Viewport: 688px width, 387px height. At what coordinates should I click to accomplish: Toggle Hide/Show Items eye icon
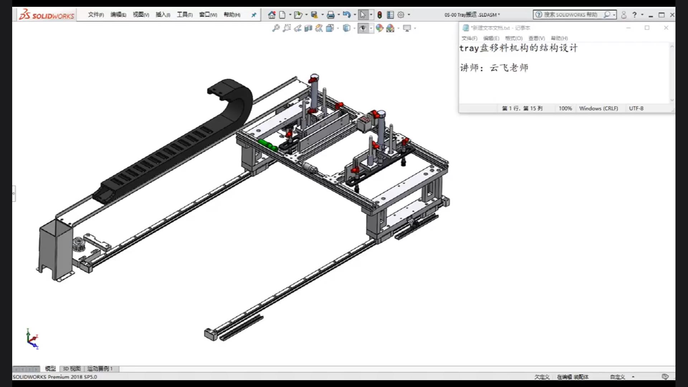[x=363, y=28]
